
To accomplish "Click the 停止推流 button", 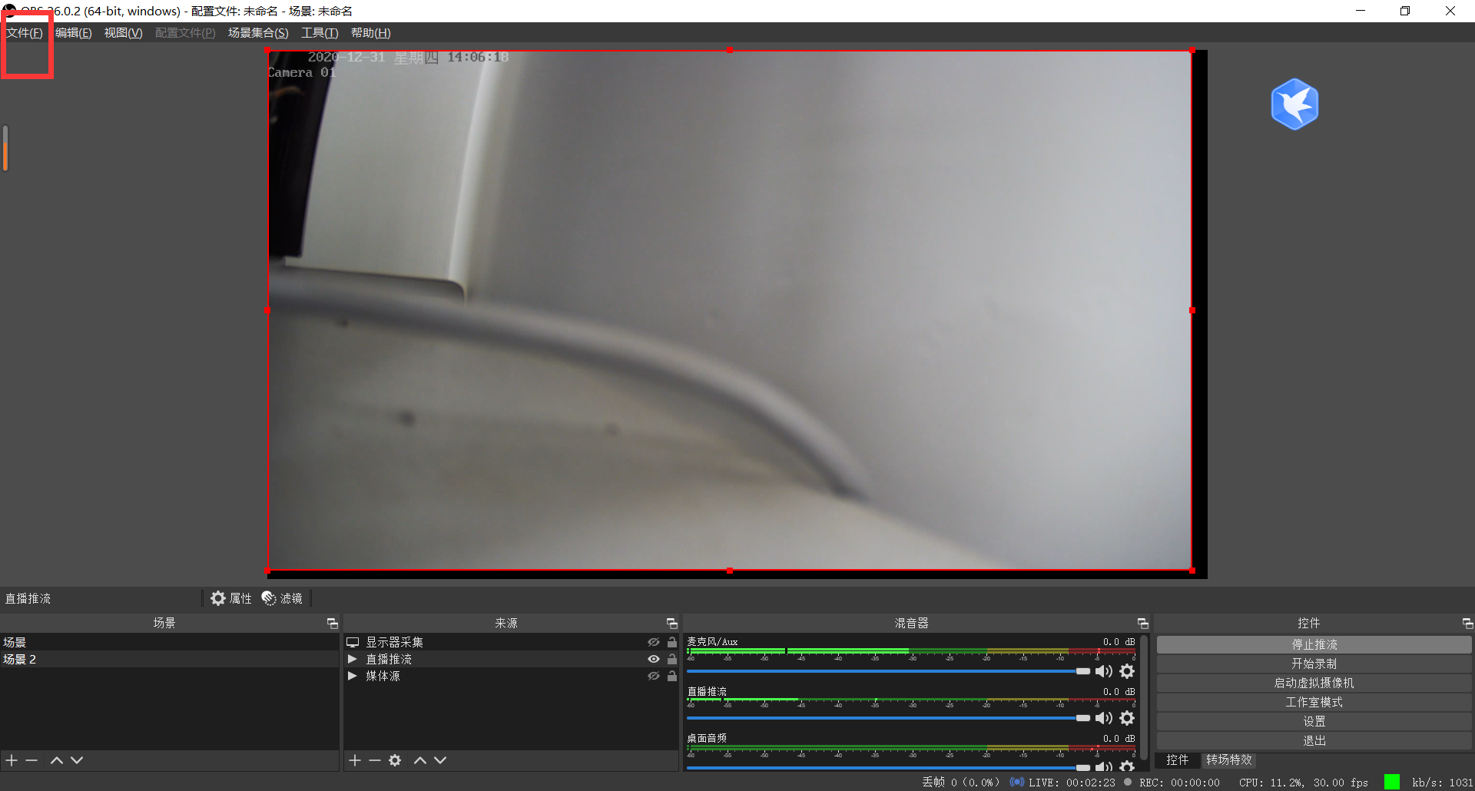I will tap(1314, 644).
